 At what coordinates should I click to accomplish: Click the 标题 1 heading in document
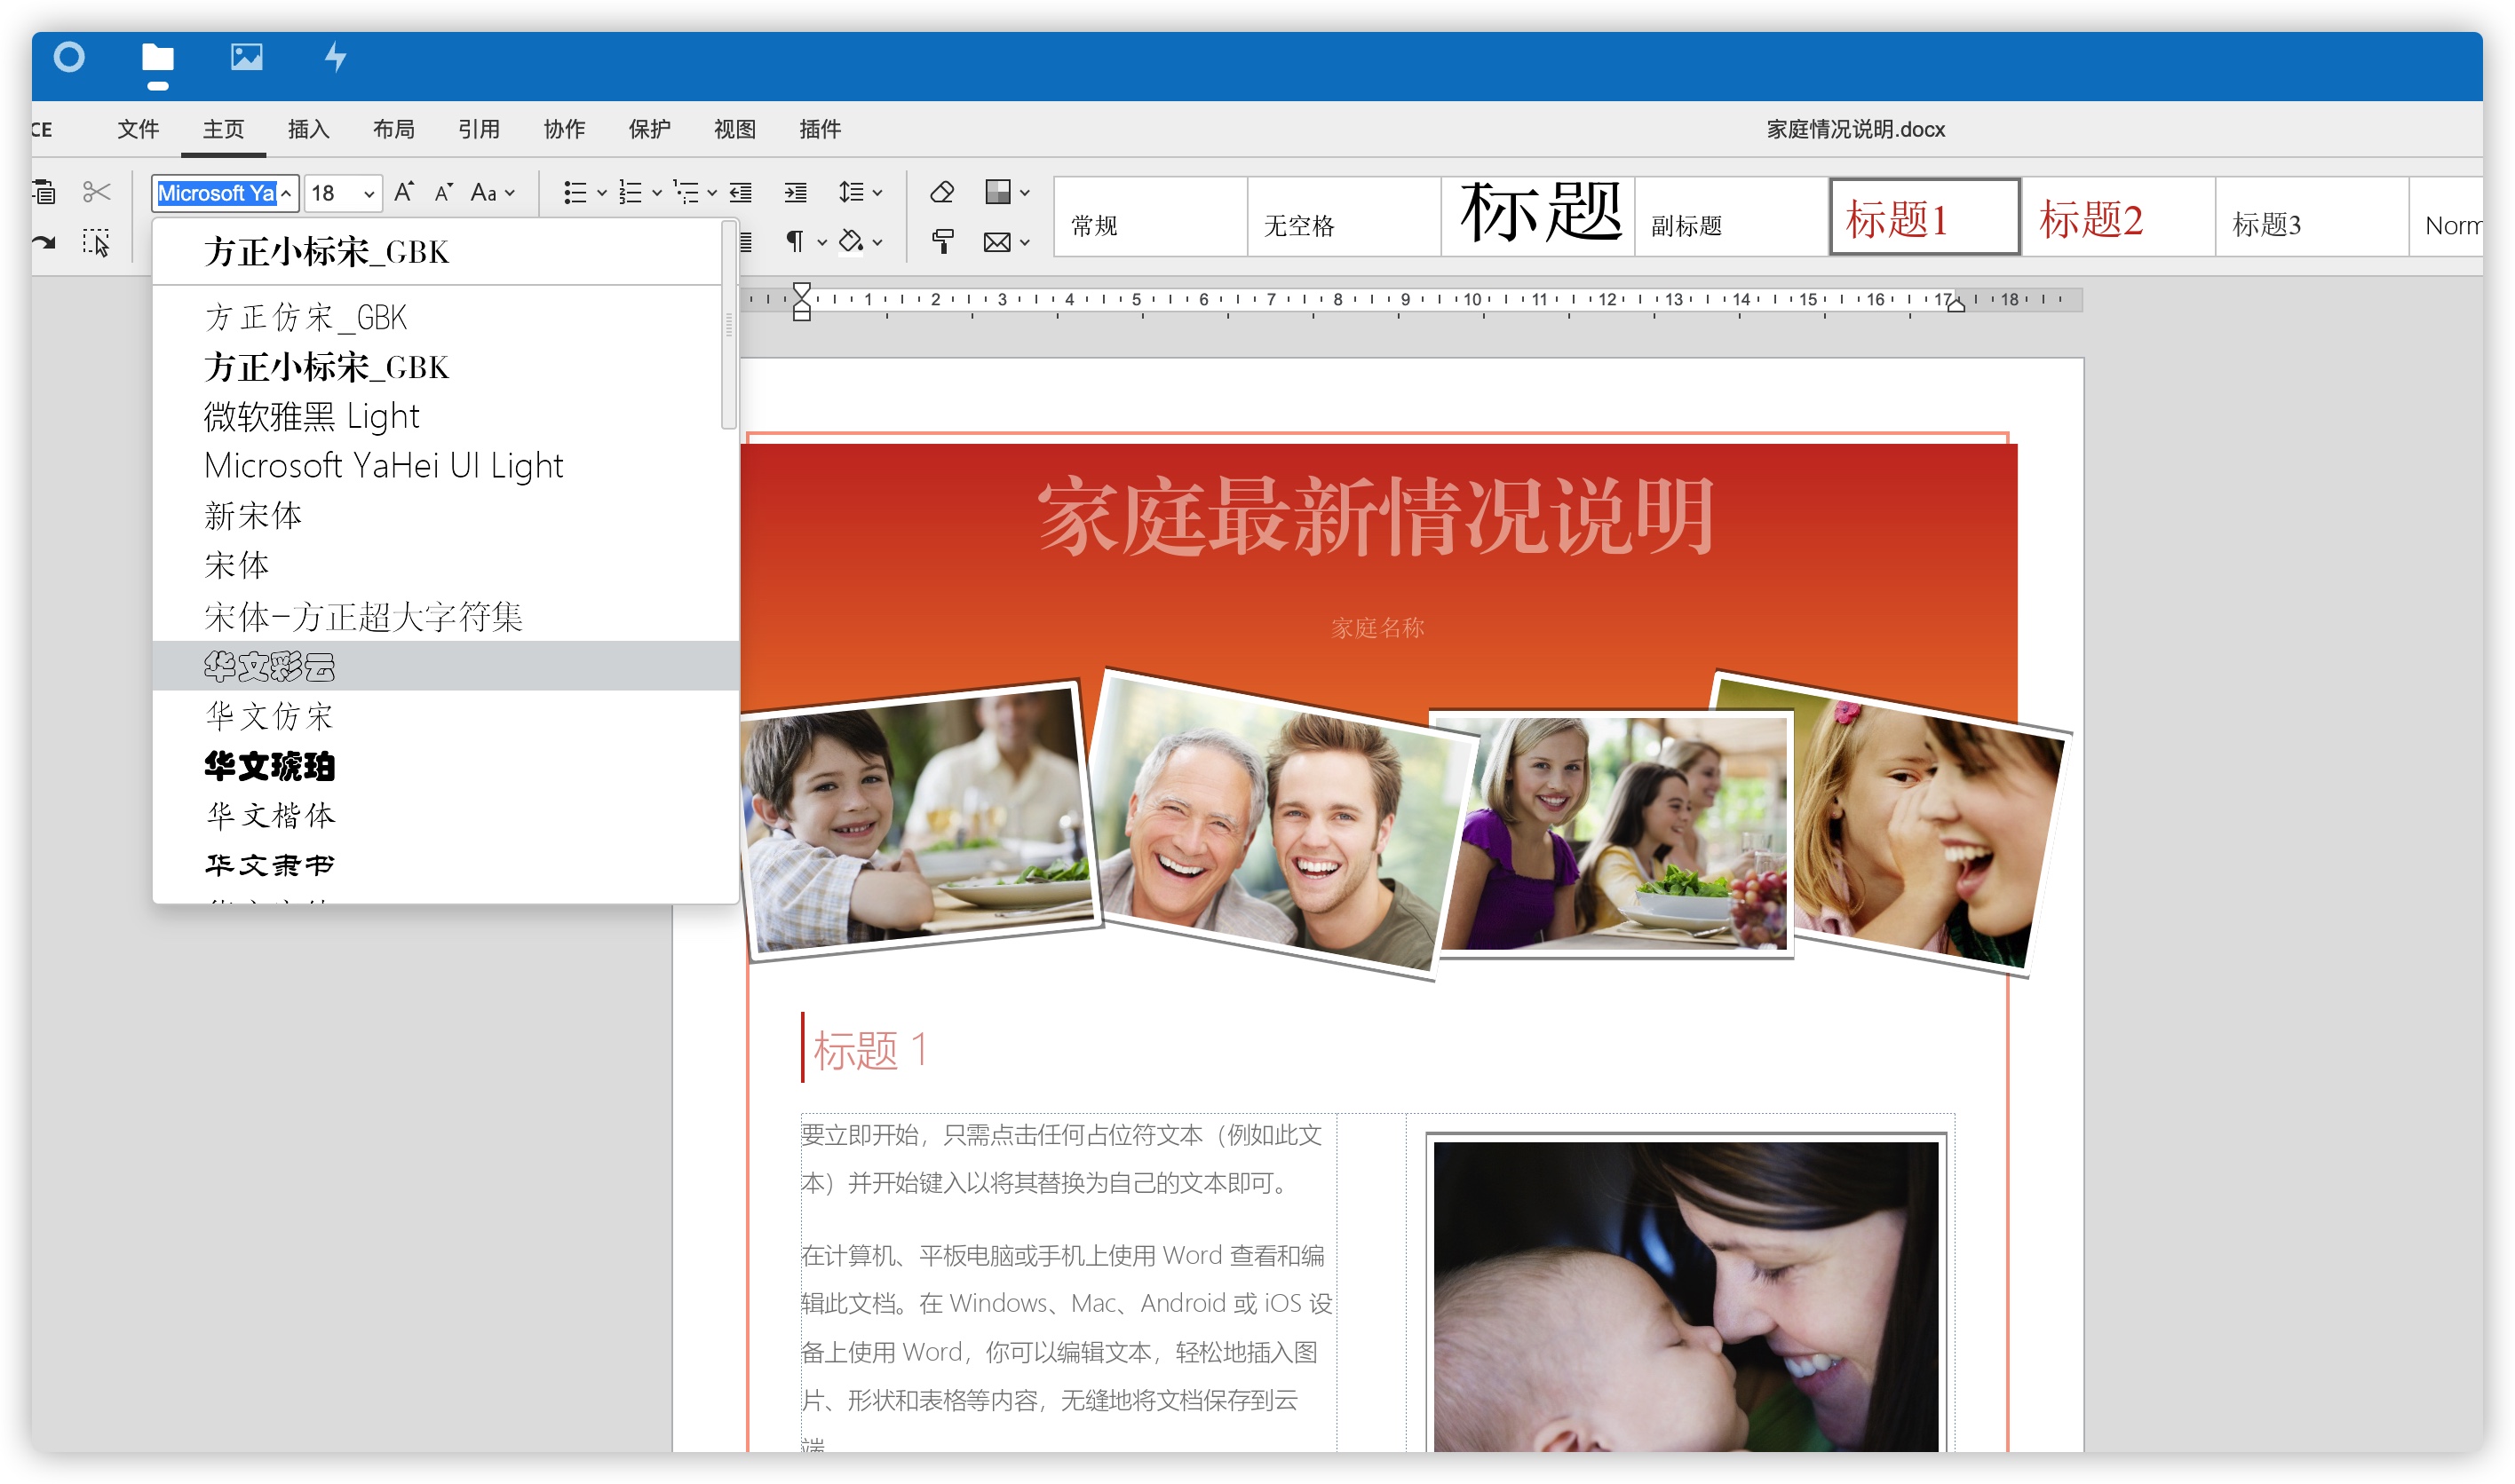870,1050
